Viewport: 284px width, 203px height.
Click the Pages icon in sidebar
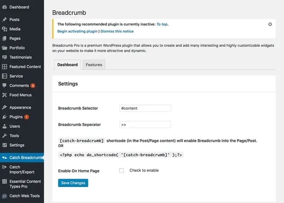point(4,38)
